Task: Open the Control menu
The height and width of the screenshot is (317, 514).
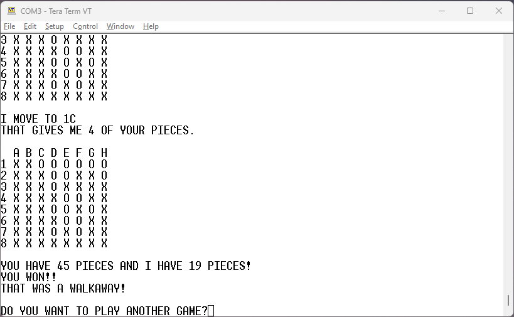Action: [x=85, y=26]
